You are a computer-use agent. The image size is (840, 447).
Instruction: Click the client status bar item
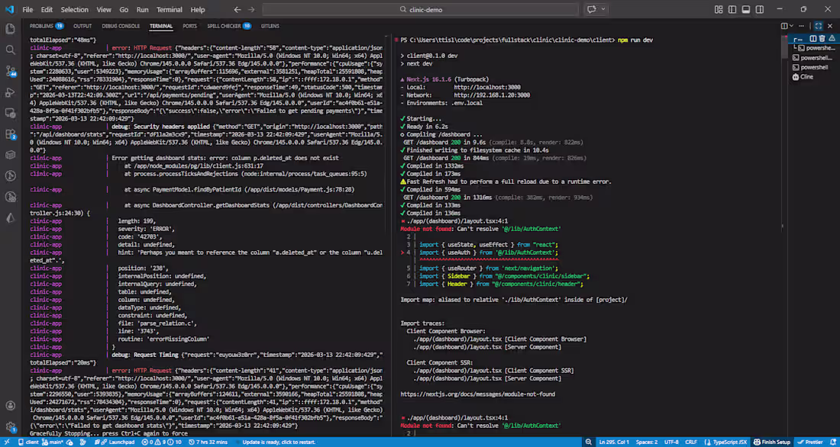[28, 442]
